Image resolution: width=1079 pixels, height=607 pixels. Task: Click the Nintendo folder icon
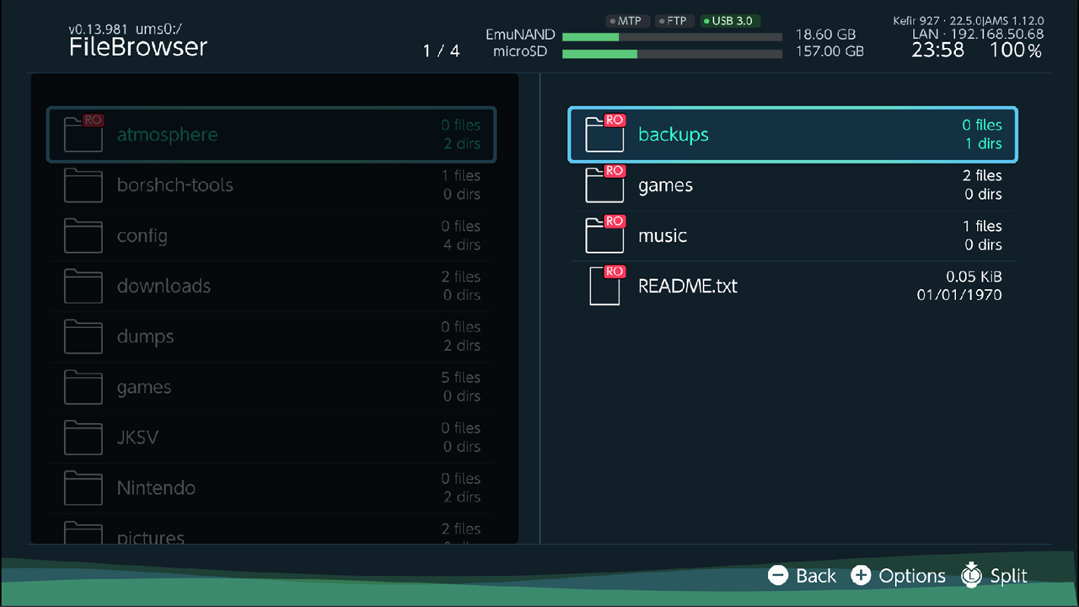[83, 489]
